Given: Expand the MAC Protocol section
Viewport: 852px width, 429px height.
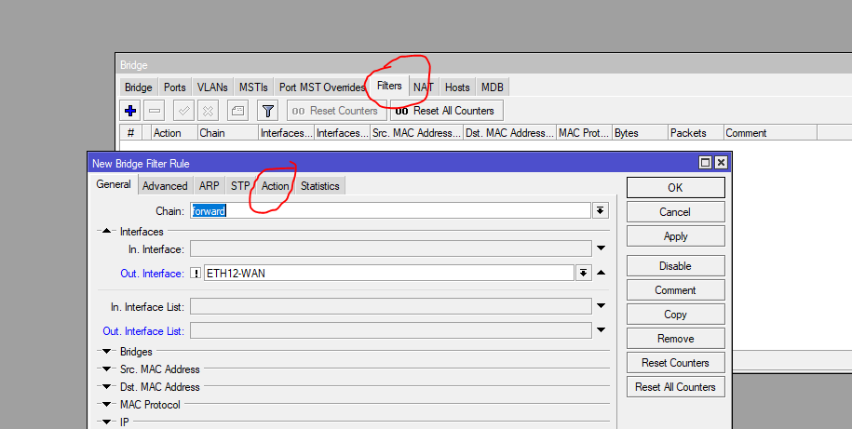Looking at the screenshot, I should pyautogui.click(x=107, y=405).
